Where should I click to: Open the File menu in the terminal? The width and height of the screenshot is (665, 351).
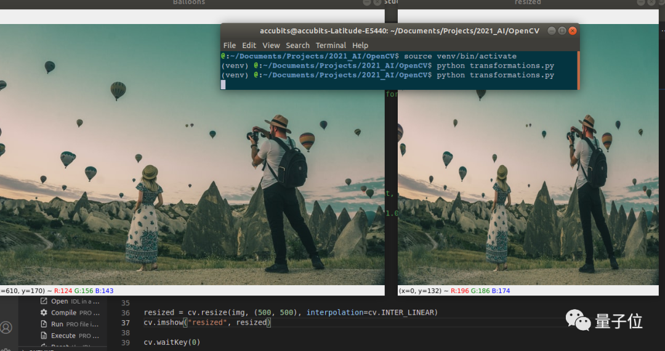230,46
